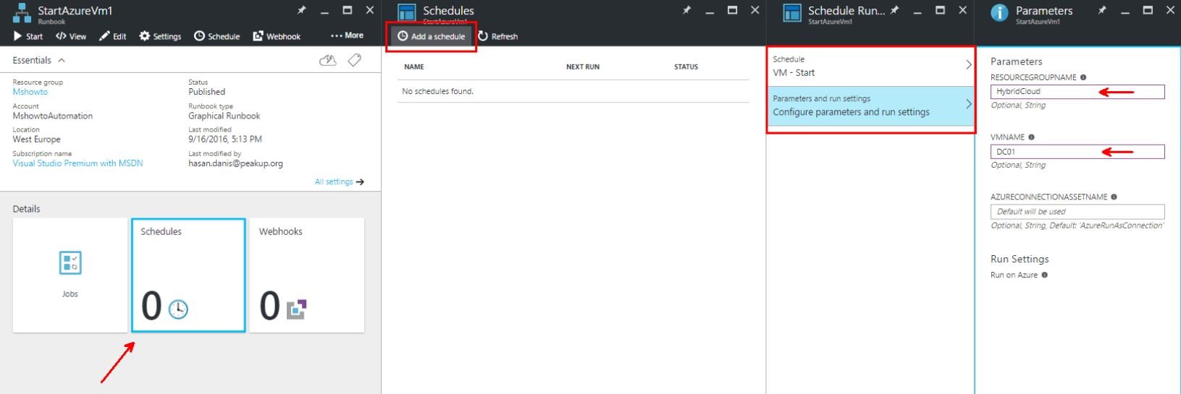Expand the More commands menu
The width and height of the screenshot is (1181, 394).
click(347, 35)
